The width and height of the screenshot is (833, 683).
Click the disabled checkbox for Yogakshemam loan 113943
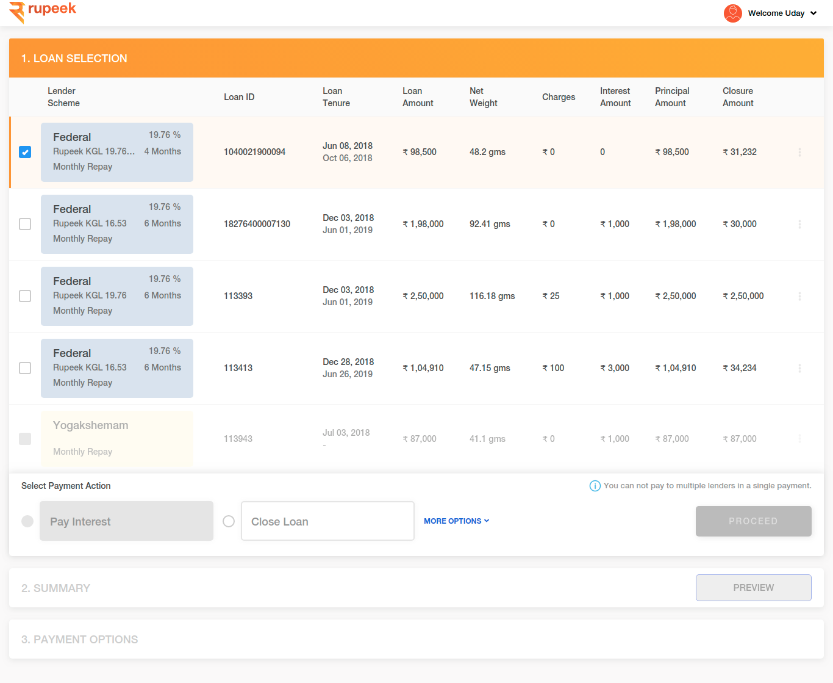25,439
